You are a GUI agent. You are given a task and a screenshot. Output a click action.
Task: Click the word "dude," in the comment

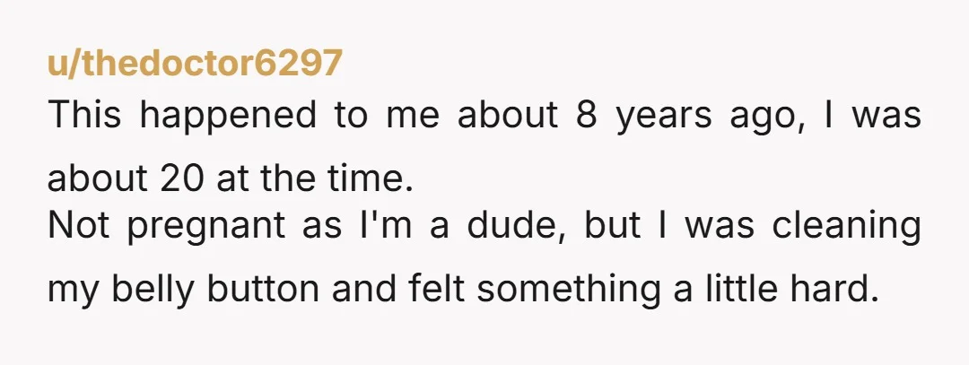pyautogui.click(x=516, y=226)
